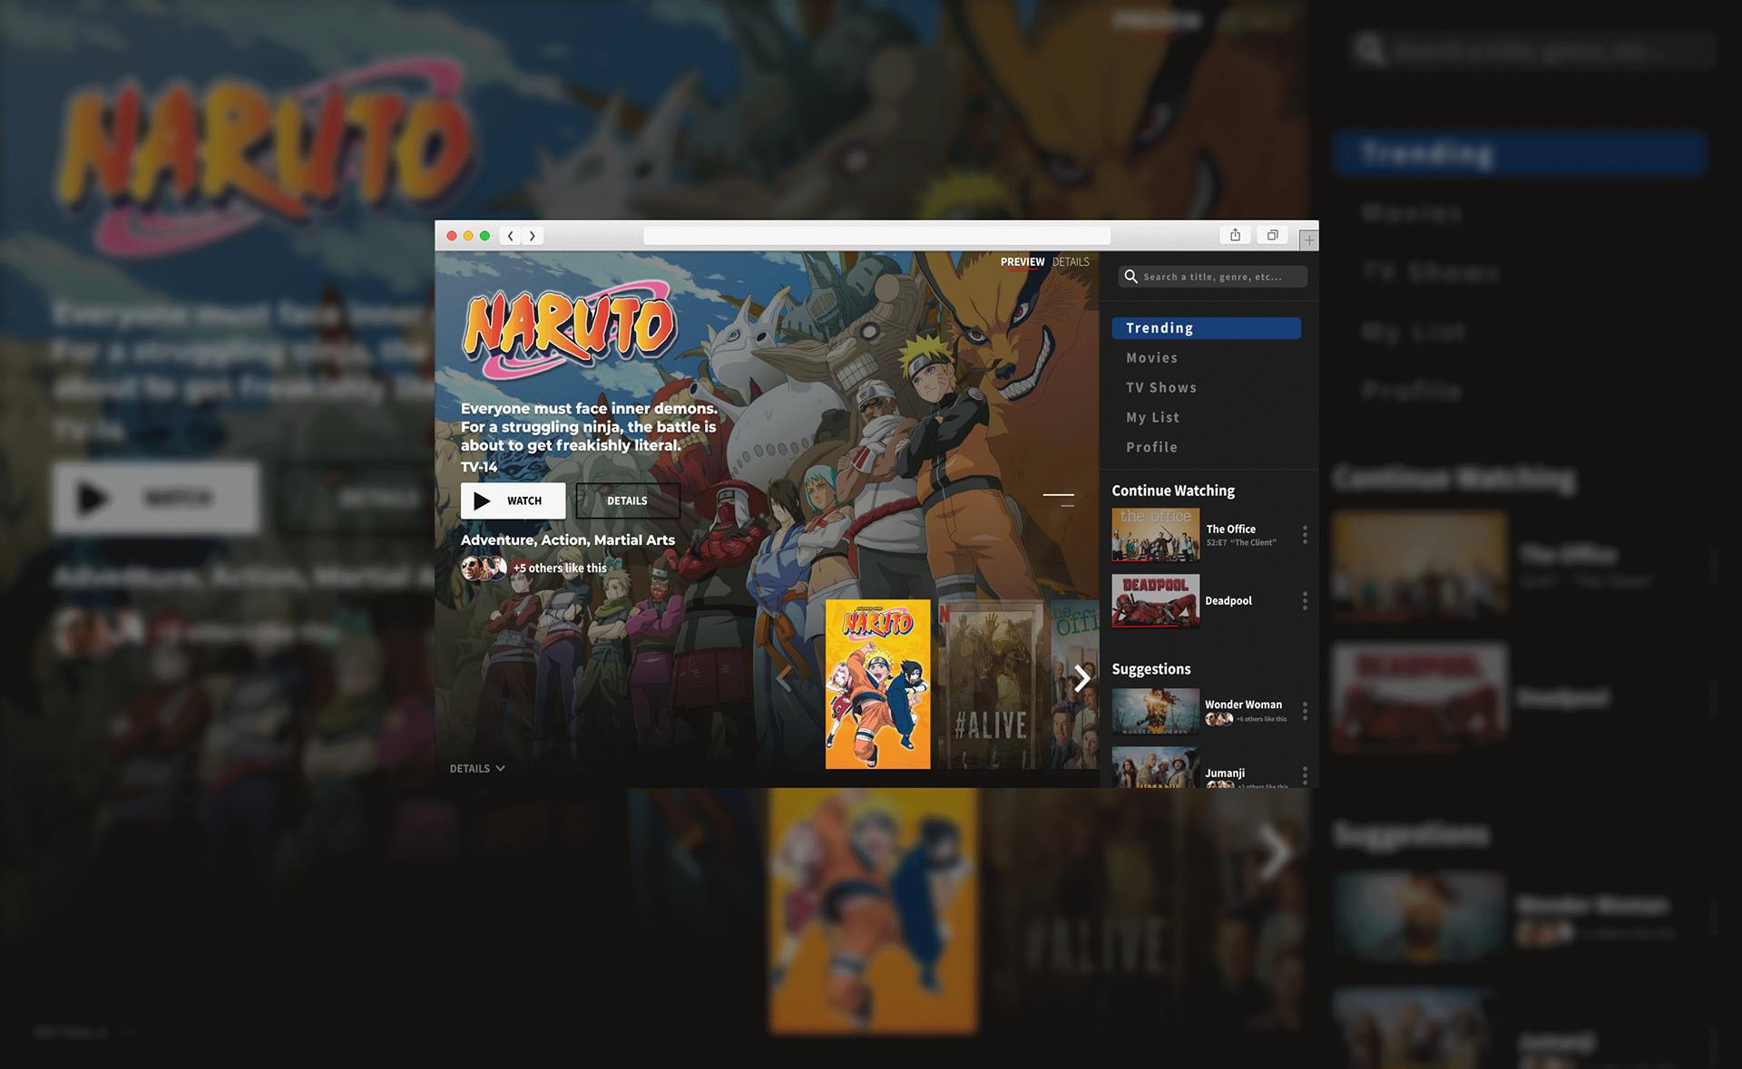Go back in carousel with left chevron
Screen dimensions: 1742x1069
(x=784, y=677)
